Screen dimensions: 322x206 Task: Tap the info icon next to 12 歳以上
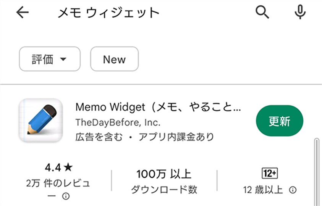293,190
